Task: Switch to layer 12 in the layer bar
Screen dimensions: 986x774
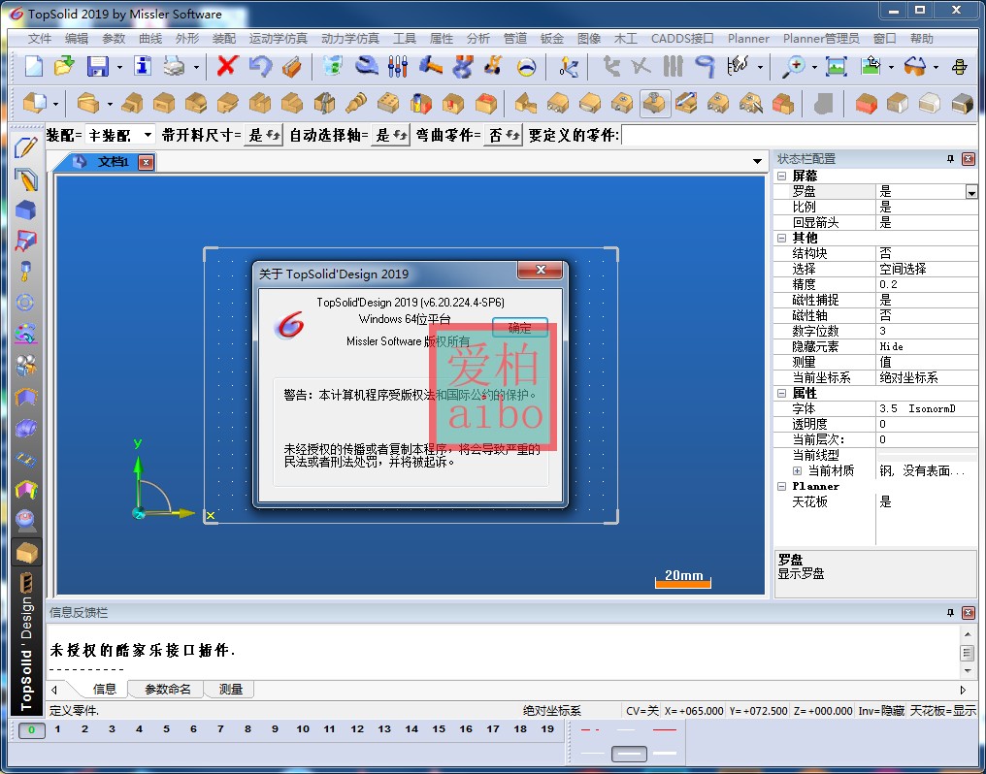Action: (x=357, y=728)
